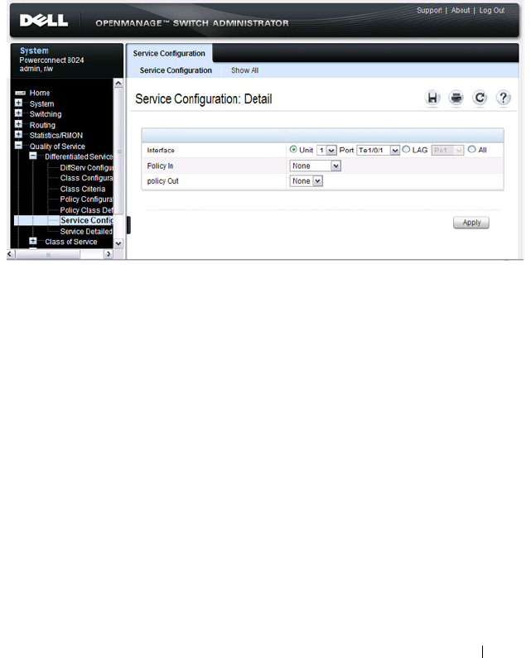Image resolution: width=531 pixels, height=658 pixels.
Task: Click the tree horizontal scrollbar thumb
Action: tap(48, 254)
